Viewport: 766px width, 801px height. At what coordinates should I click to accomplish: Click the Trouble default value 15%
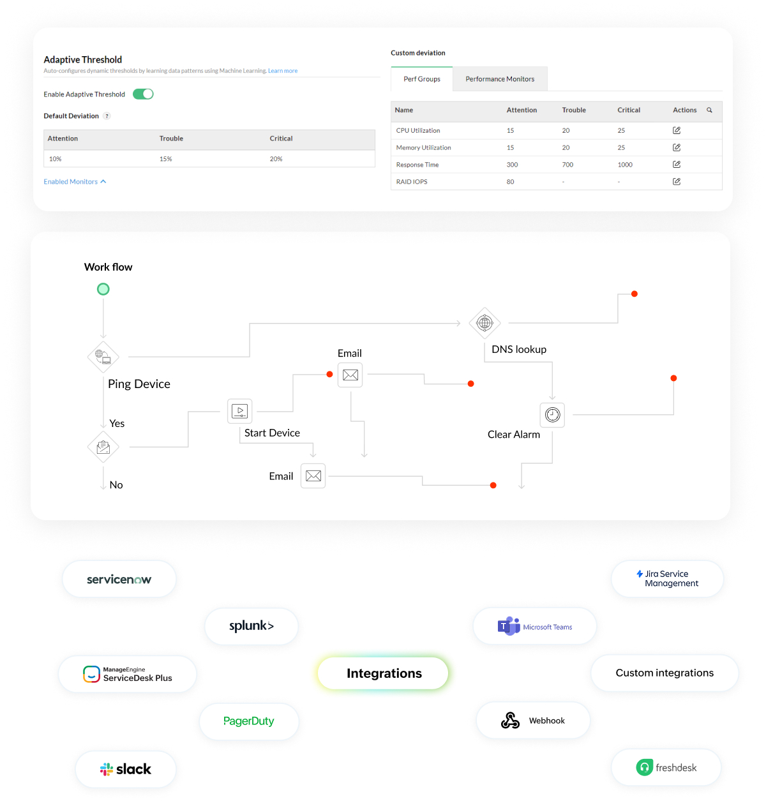[x=166, y=159]
